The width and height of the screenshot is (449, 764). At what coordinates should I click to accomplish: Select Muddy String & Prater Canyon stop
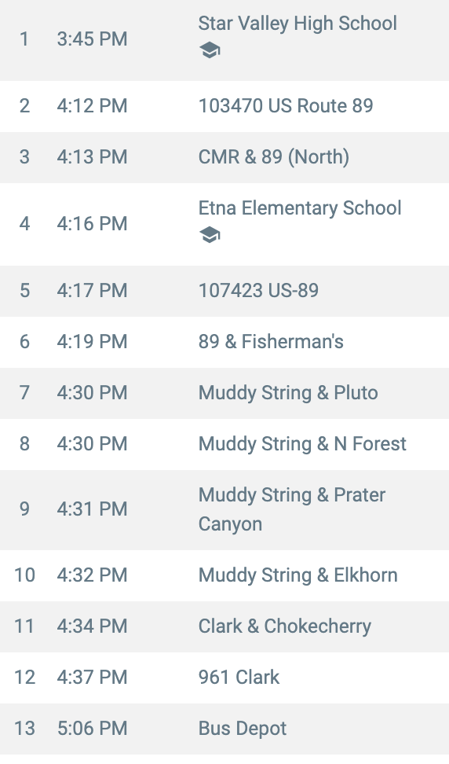(292, 509)
